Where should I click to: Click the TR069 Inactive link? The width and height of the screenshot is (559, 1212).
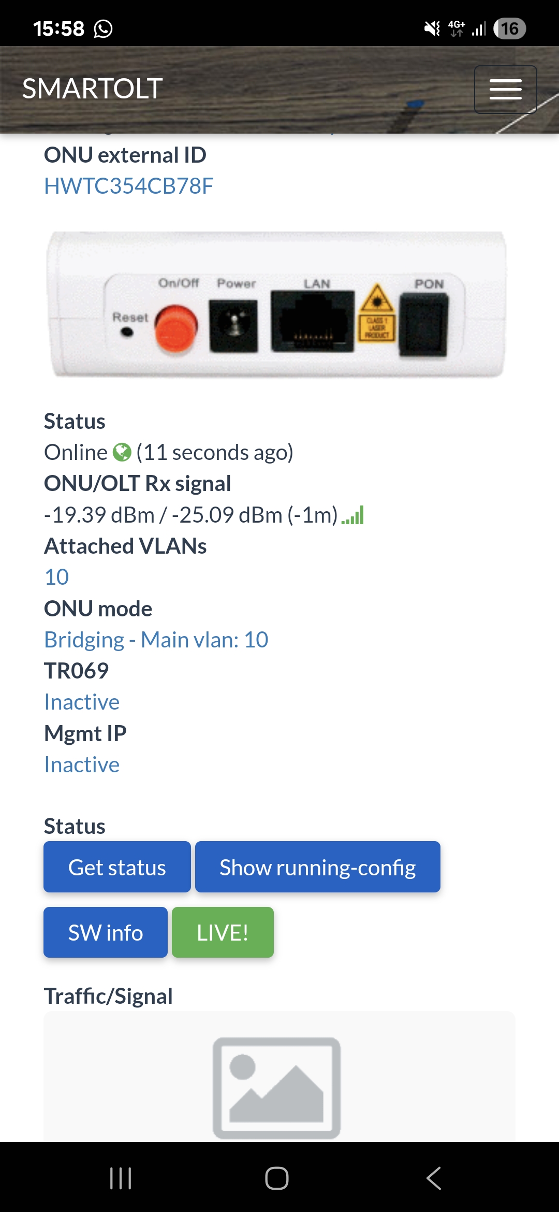[82, 702]
